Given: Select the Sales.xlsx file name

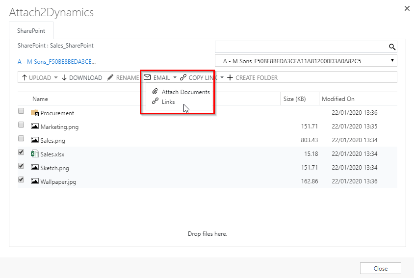Looking at the screenshot, I should click(52, 154).
